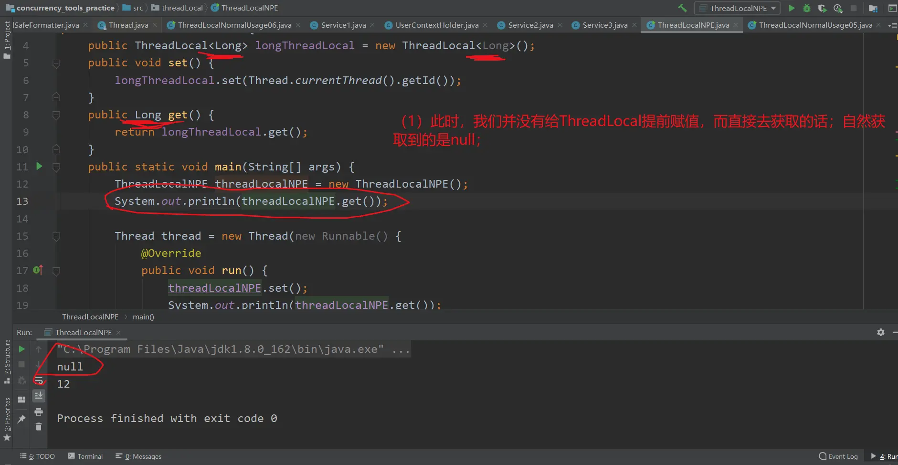Click the ThreadLocalNPE tab in Run panel
This screenshot has height=465, width=898.
[x=83, y=332]
